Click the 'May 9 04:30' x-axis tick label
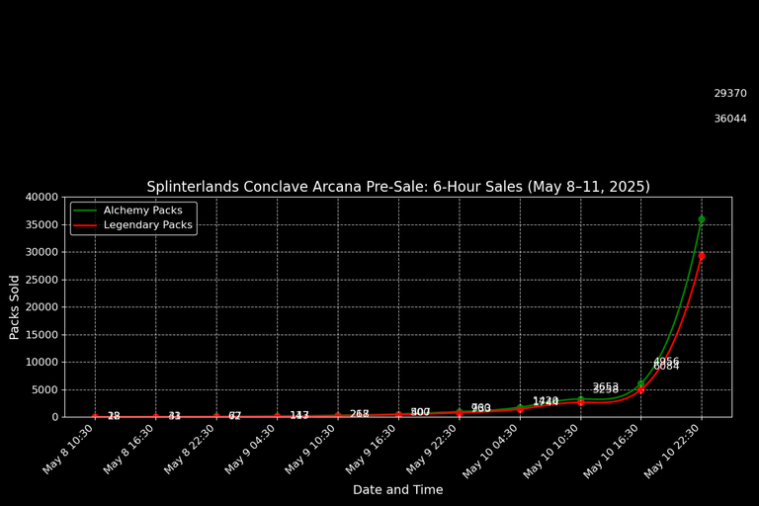This screenshot has width=759, height=506. pyautogui.click(x=250, y=450)
